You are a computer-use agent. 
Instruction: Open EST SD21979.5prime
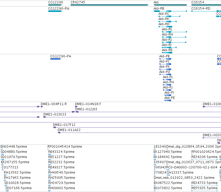point(14,157)
